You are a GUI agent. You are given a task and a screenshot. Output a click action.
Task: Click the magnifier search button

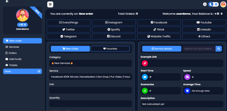pos(219,49)
